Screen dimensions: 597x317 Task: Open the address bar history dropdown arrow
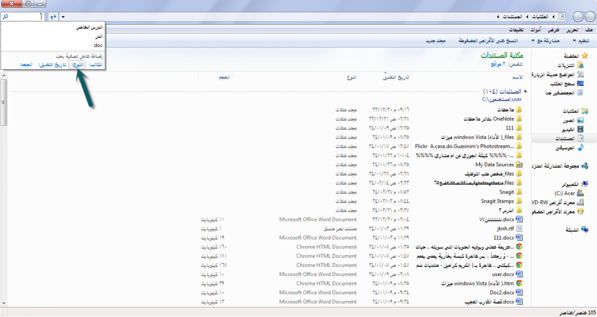(64, 17)
